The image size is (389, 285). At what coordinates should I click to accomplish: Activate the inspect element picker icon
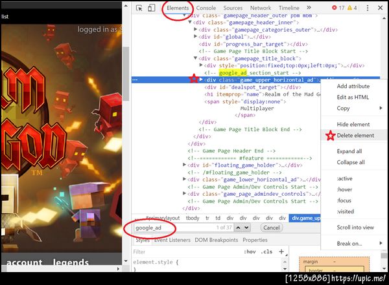click(139, 8)
